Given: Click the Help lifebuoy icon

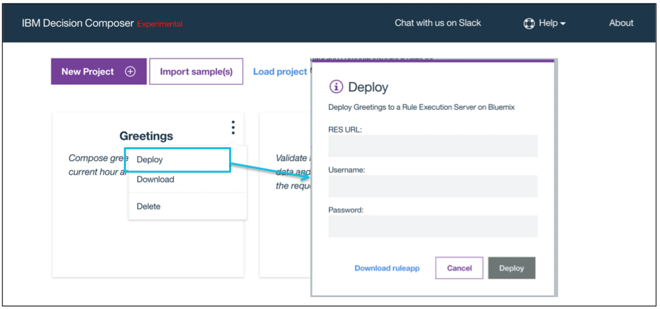Looking at the screenshot, I should coord(529,23).
